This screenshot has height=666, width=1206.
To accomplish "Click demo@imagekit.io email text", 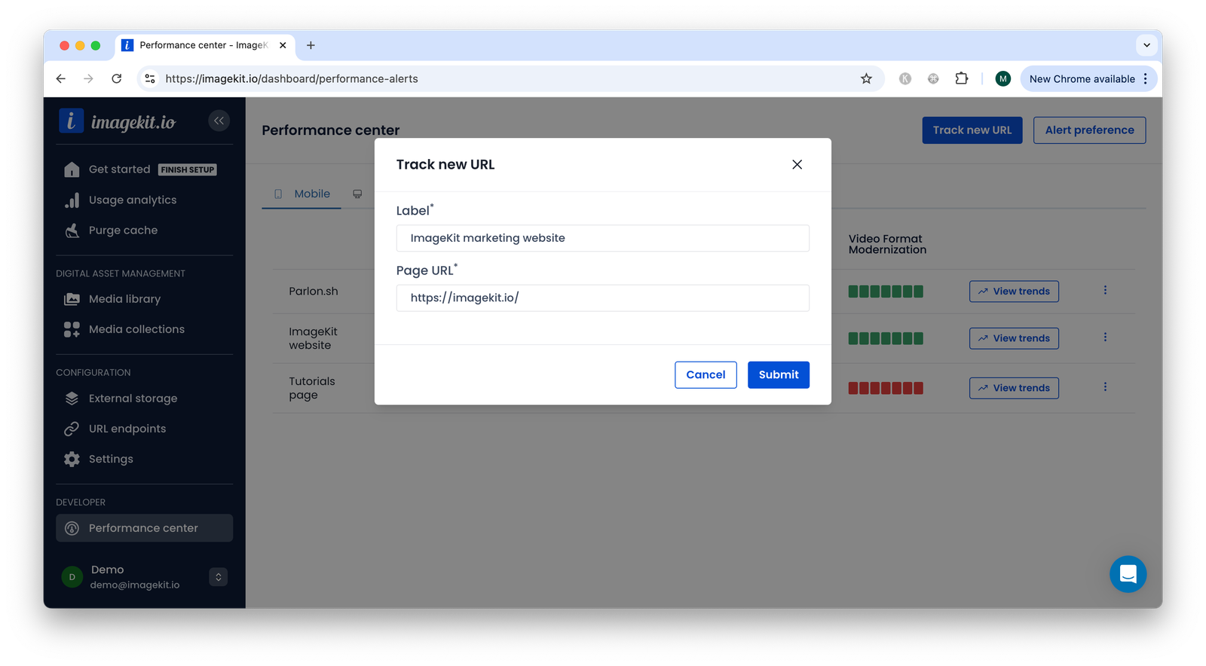I will tap(135, 585).
